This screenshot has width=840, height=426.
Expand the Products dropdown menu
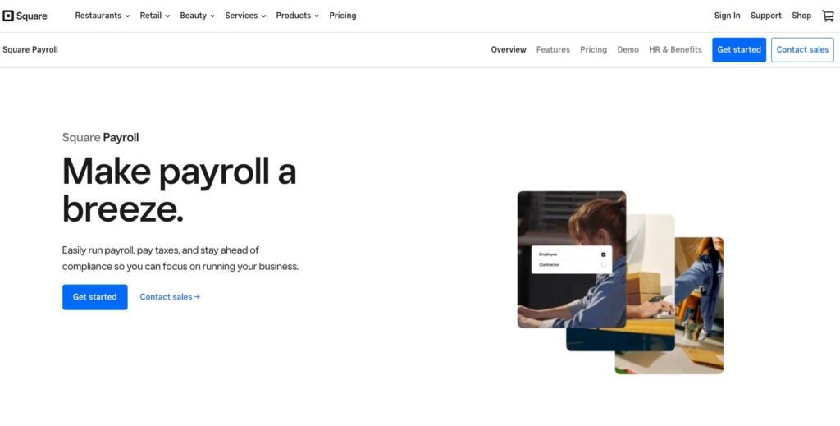[x=297, y=16]
